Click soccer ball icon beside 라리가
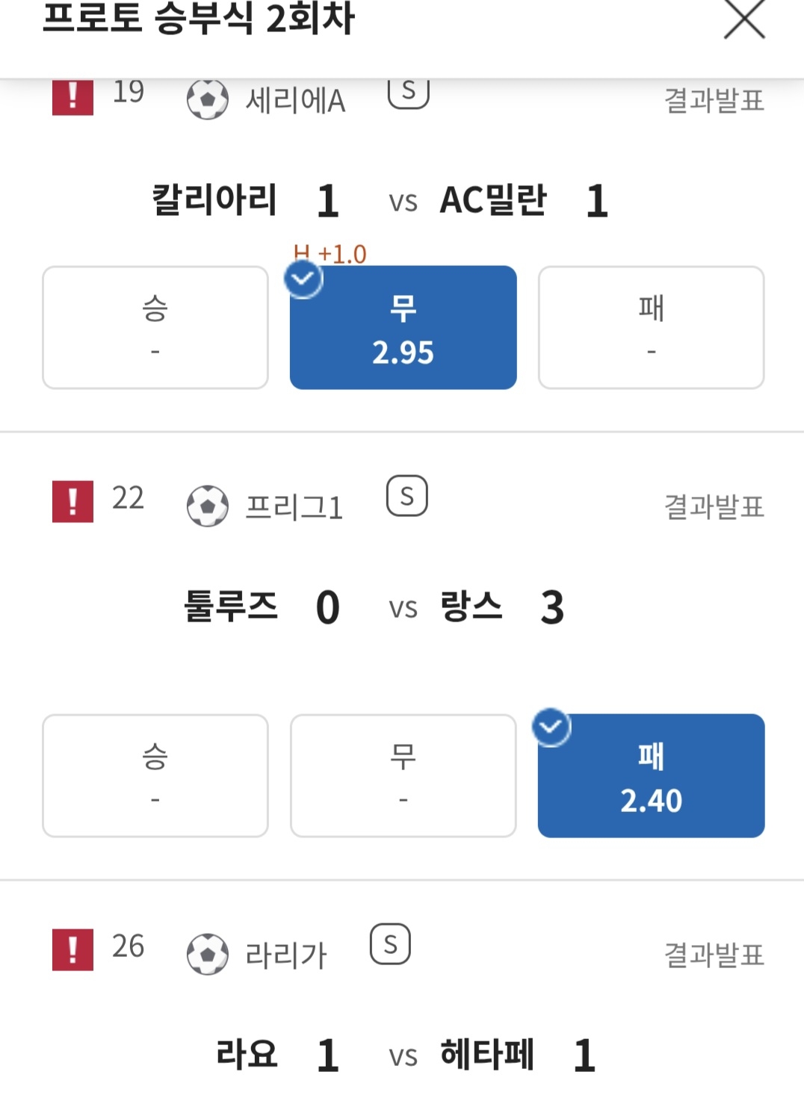 click(x=207, y=954)
